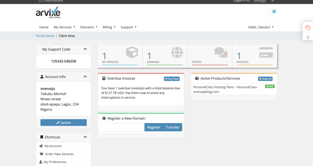Click the onenaijablog.com domain text
This screenshot has width=313, height=166.
(x=206, y=92)
